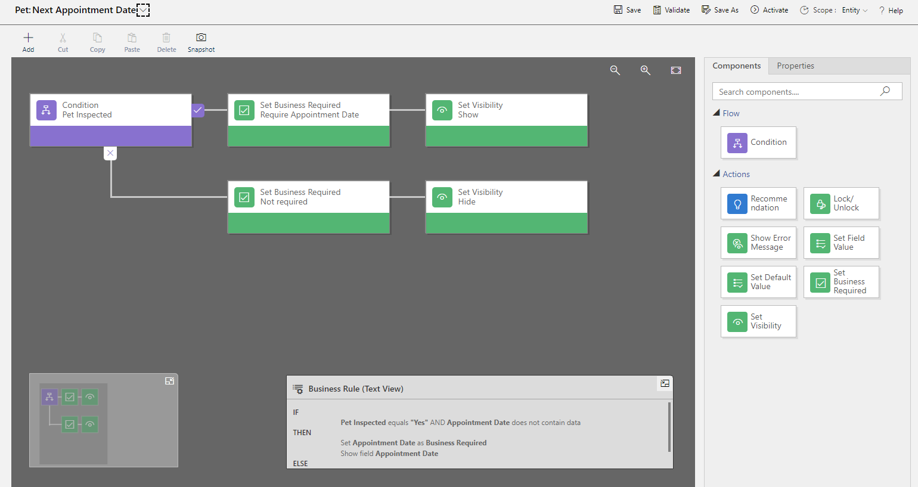Click the condition true checkmark connector

(198, 110)
